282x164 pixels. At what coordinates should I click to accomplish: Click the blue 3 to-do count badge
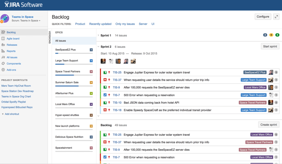point(265,35)
